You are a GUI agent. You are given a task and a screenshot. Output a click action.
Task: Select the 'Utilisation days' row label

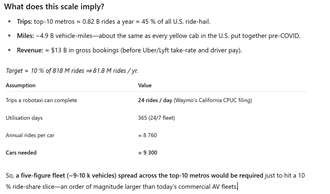tap(24, 118)
